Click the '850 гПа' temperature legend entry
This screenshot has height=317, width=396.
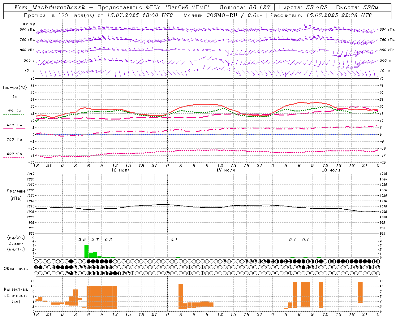(14, 125)
